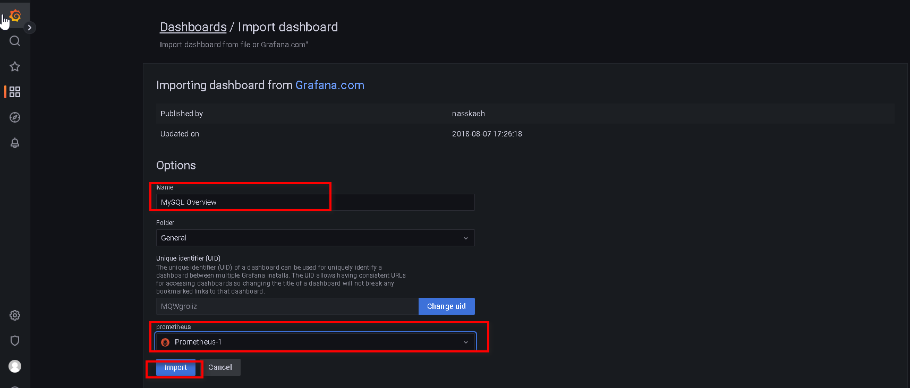Viewport: 910px width, 388px height.
Task: Open the search dashboards magnifier icon
Action: (15, 41)
